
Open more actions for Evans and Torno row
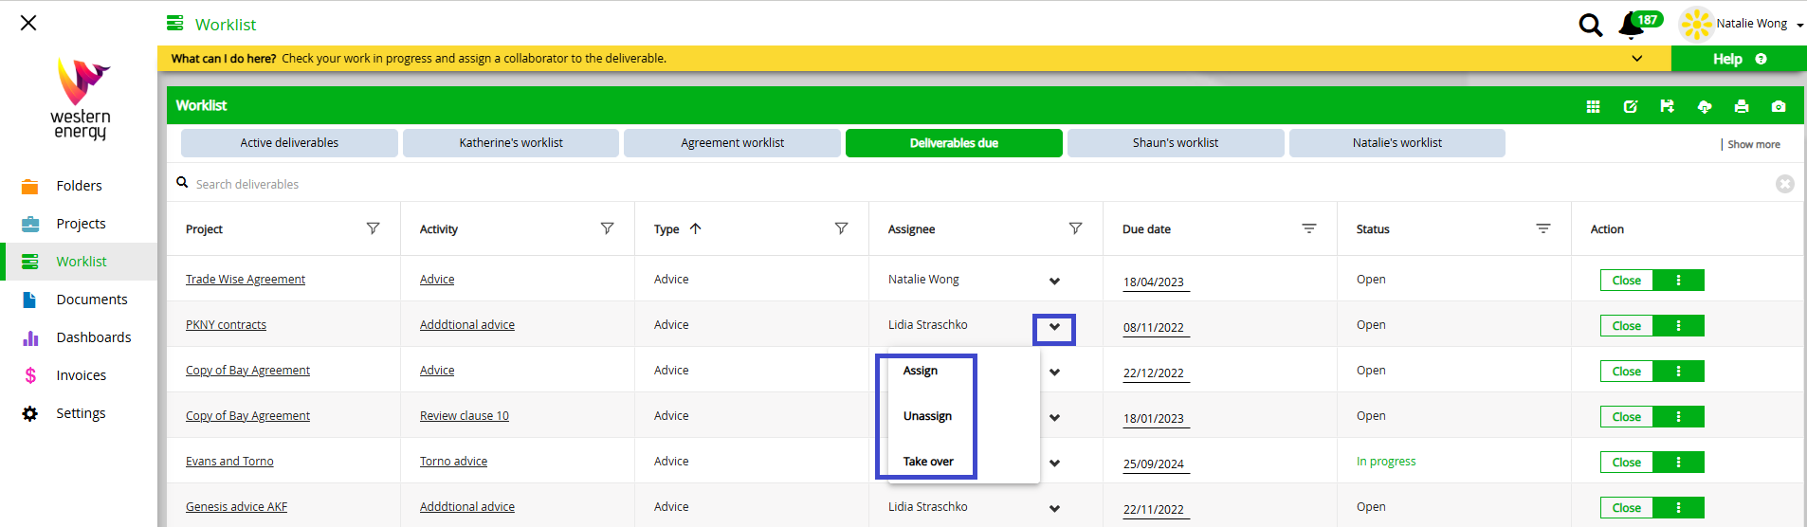[1678, 462]
